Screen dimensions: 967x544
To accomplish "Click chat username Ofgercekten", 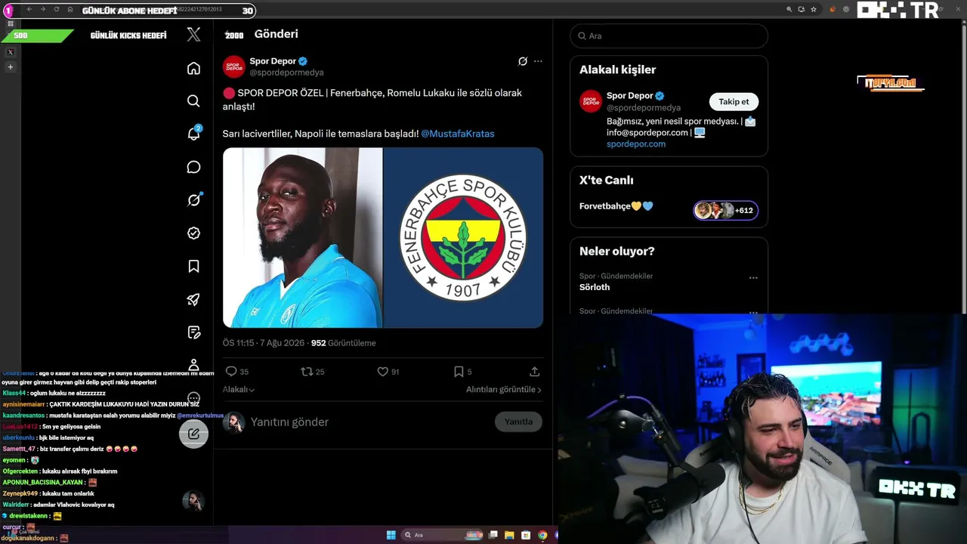I will pyautogui.click(x=20, y=471).
